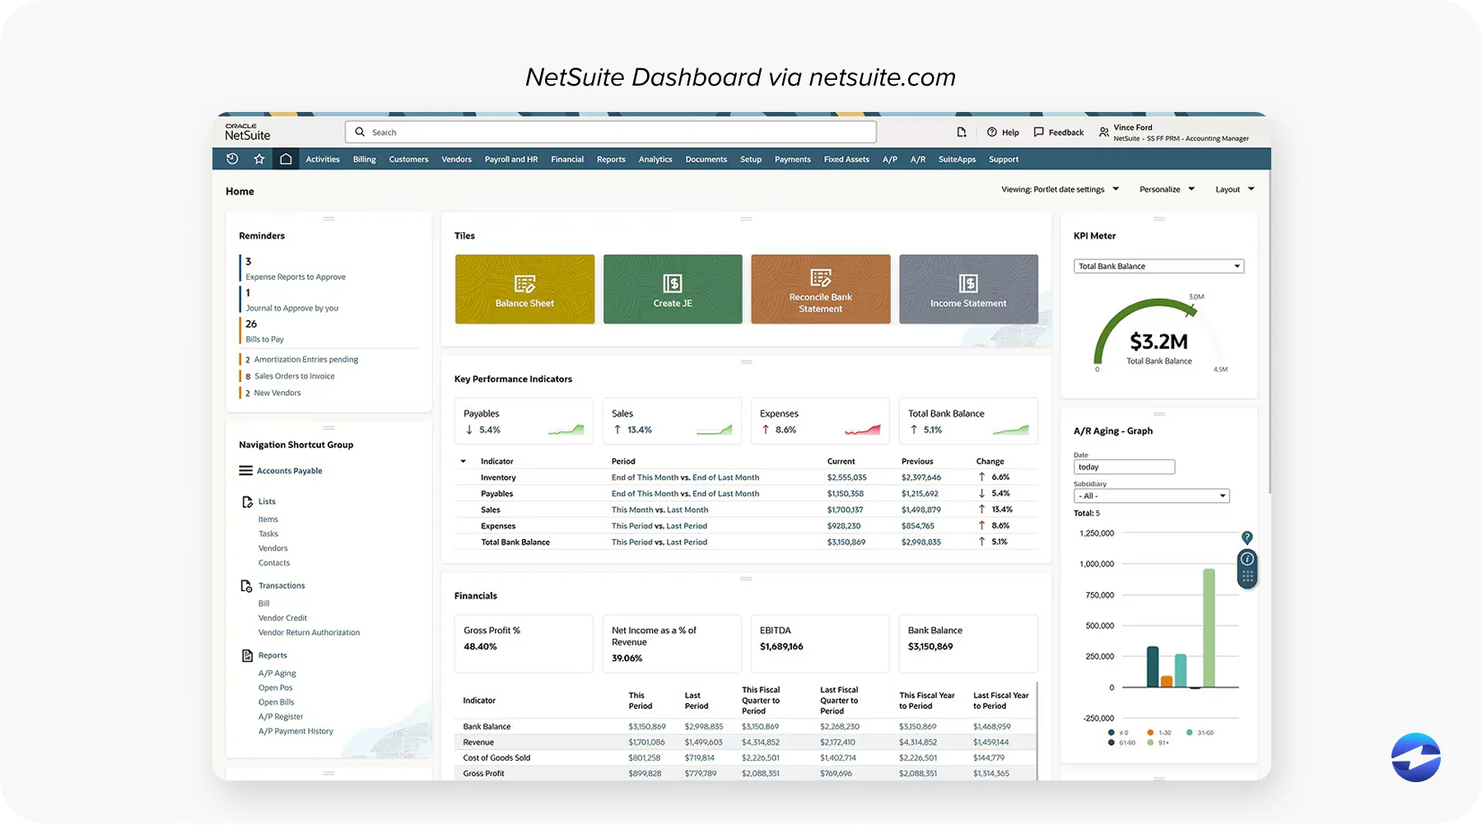Open the Help question mark icon

[992, 132]
